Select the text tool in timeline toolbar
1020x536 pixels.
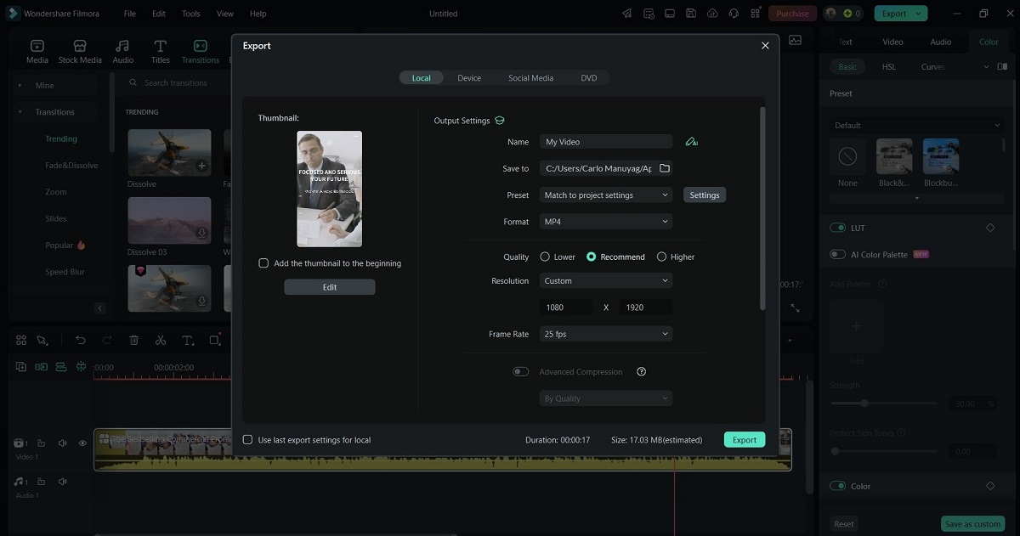click(x=188, y=340)
